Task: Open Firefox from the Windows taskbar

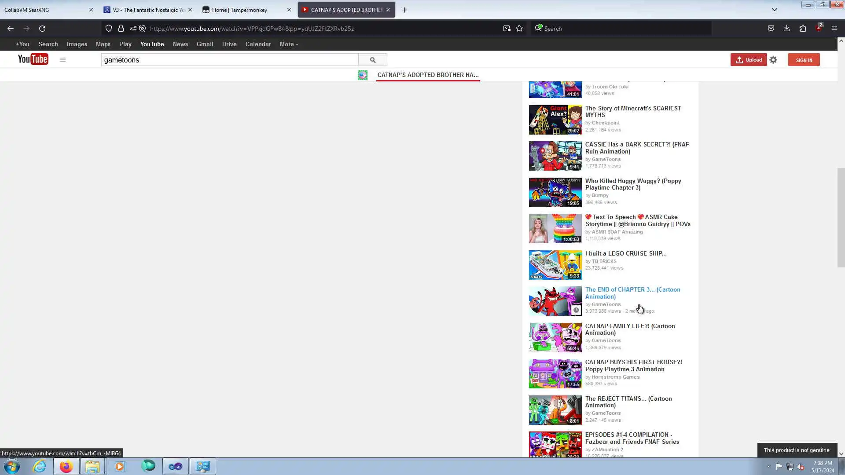Action: [x=66, y=466]
